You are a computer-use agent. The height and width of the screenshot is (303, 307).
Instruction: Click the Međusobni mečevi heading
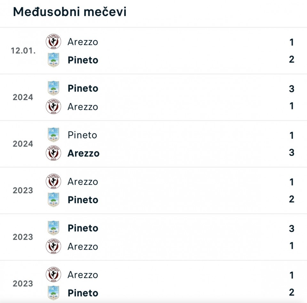[70, 12]
